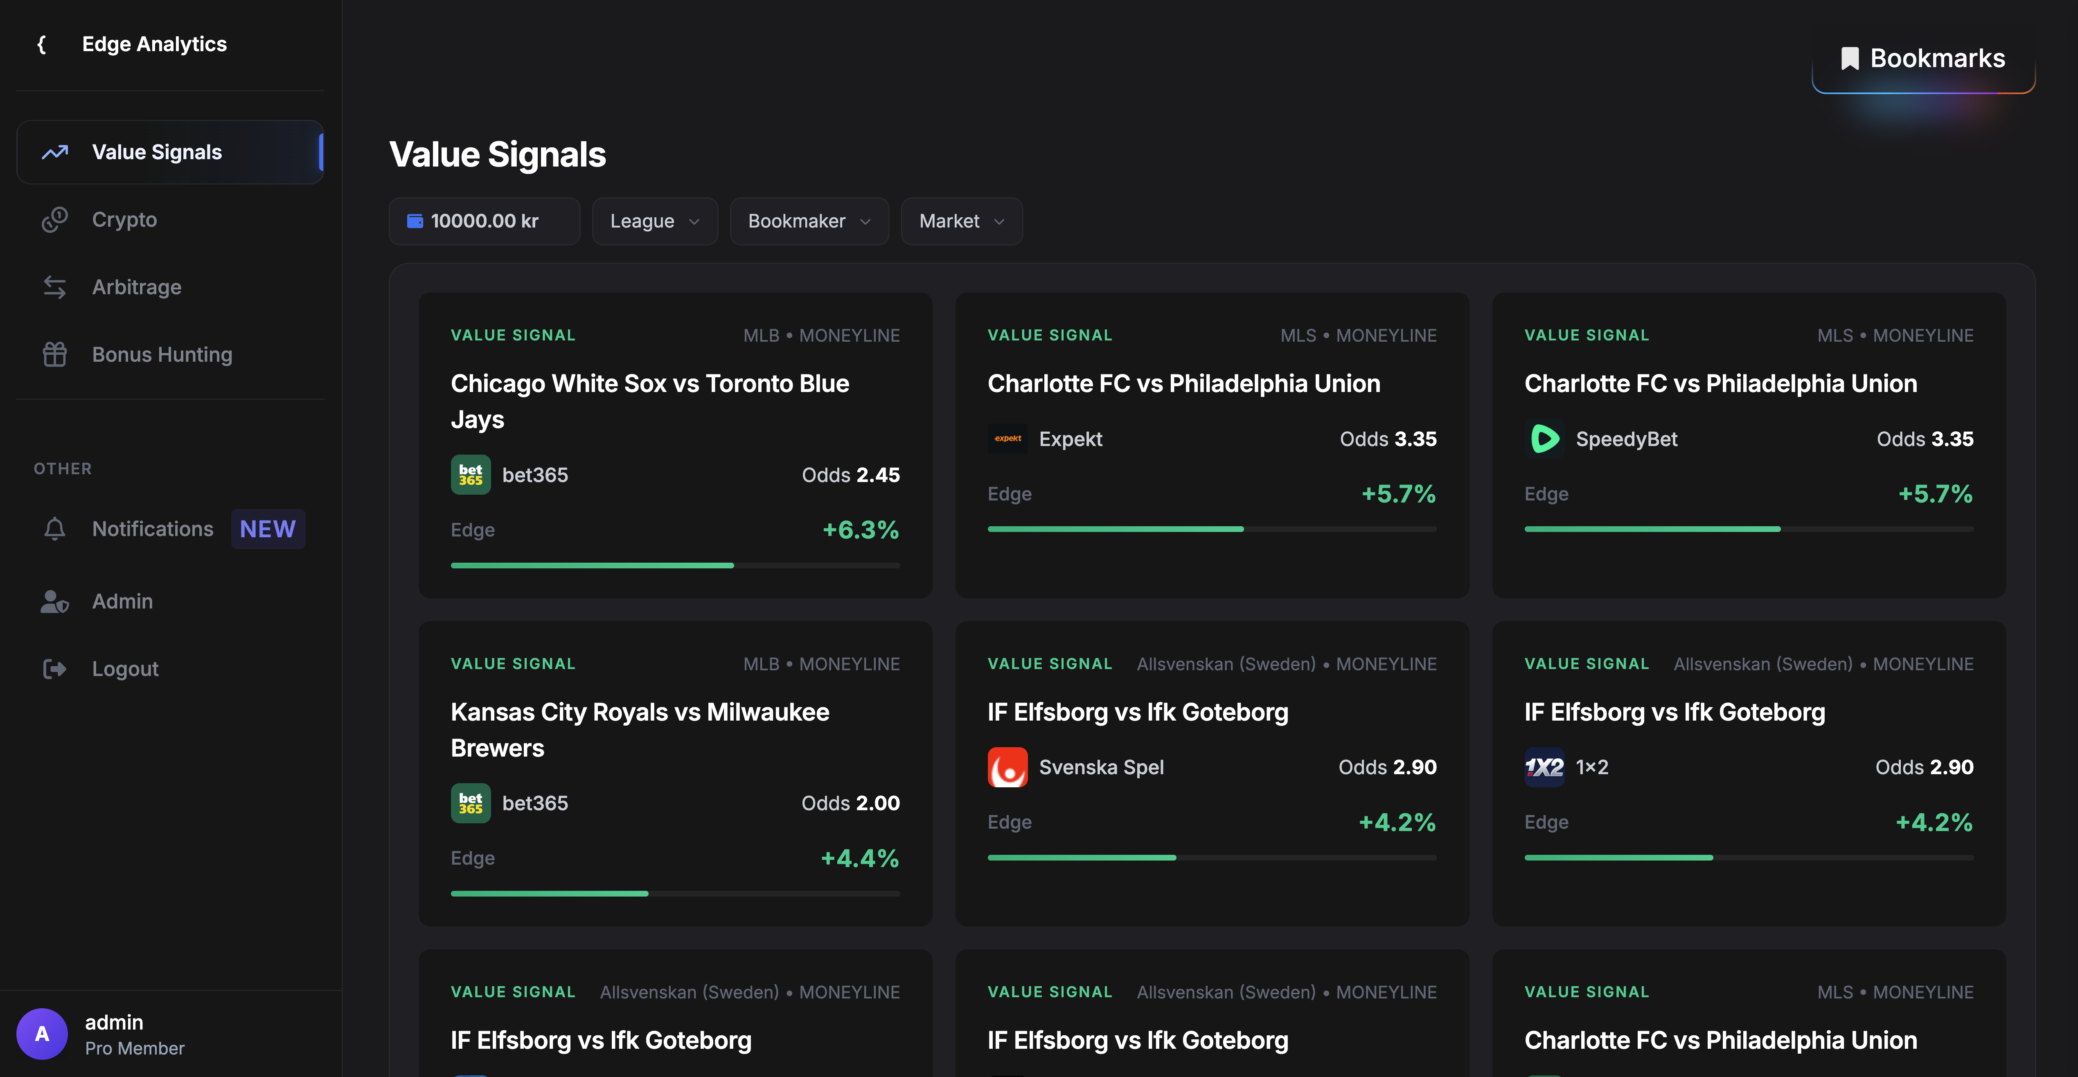Click the Svenska Spel bookmaker logo

click(x=1007, y=767)
